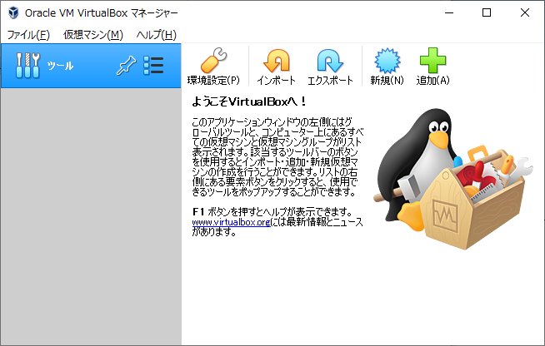The height and width of the screenshot is (346, 545).
Task: Select the ツール tools item in sidebar
Action: pos(91,66)
